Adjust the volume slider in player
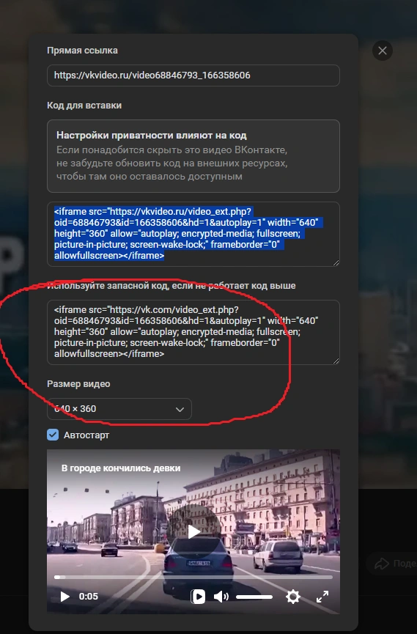Image resolution: width=417 pixels, height=634 pixels. [254, 597]
